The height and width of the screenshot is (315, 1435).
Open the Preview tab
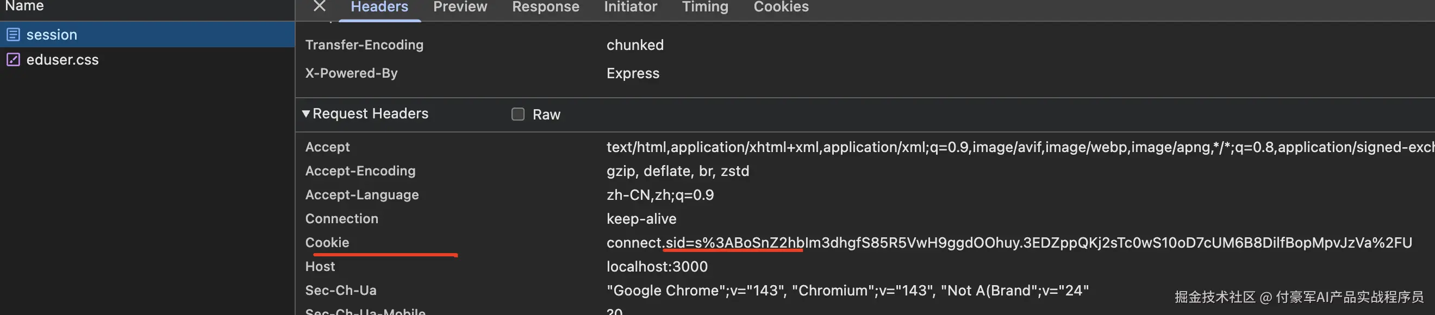pyautogui.click(x=460, y=7)
